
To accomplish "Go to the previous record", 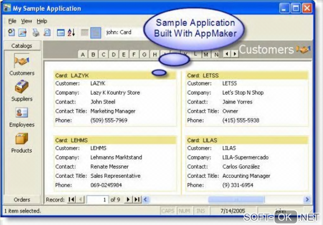I will (80, 199).
